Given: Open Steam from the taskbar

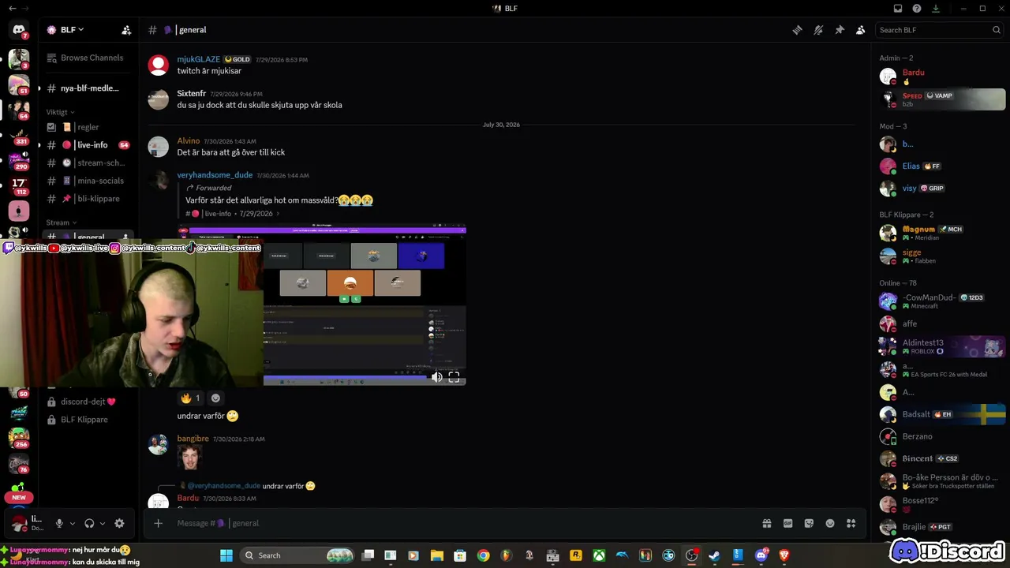Looking at the screenshot, I should (x=715, y=555).
